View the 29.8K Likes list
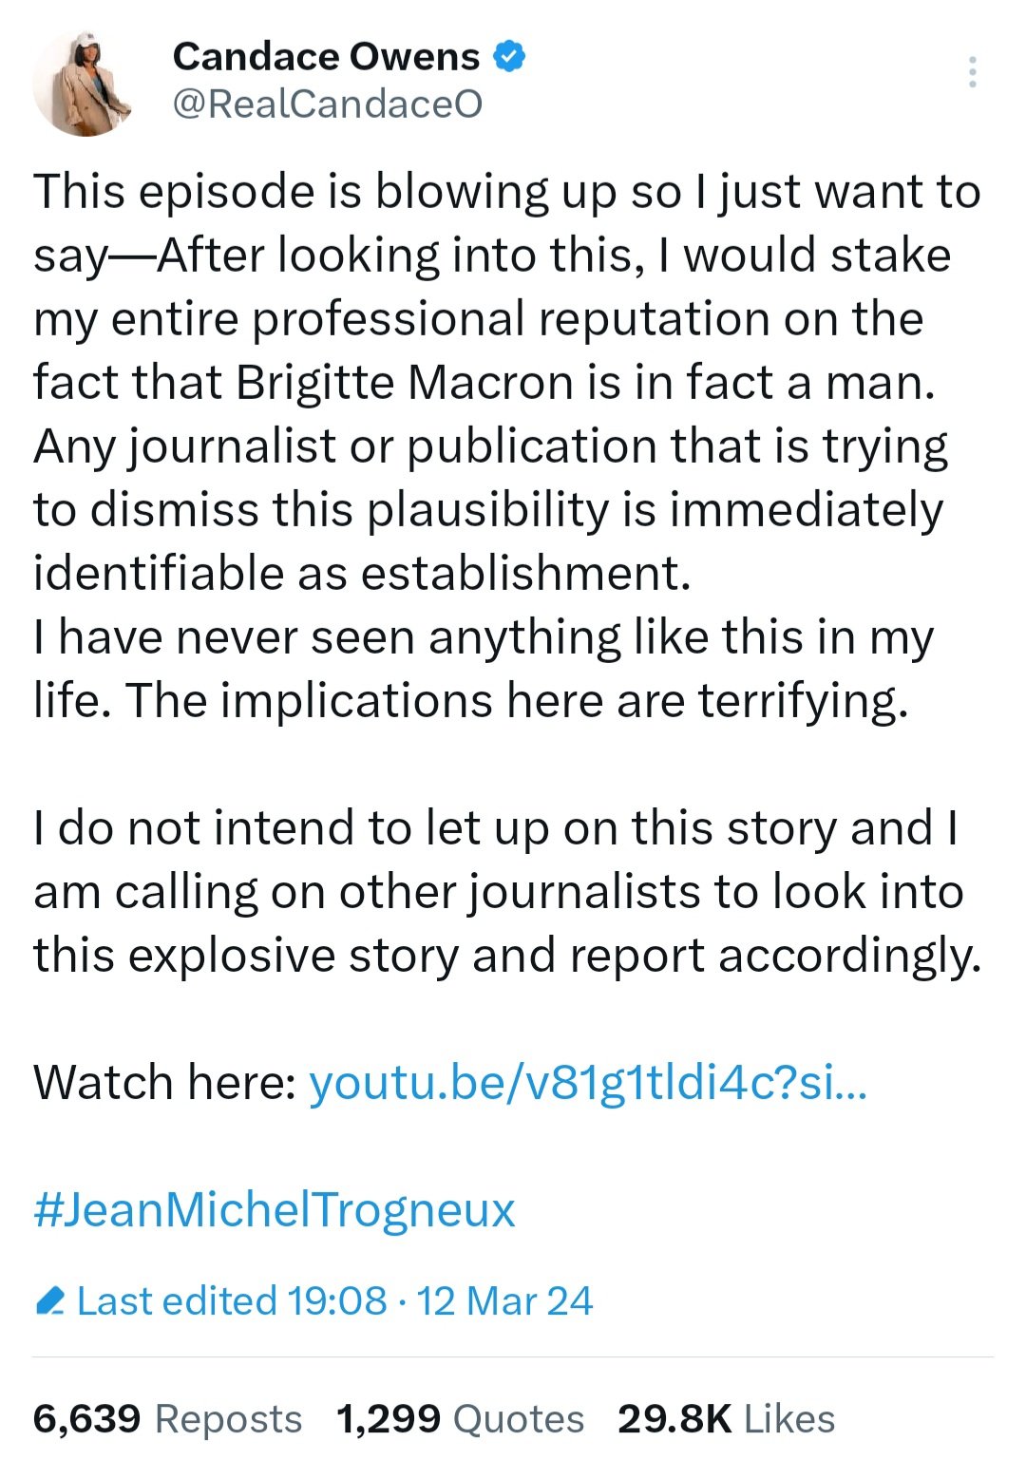This screenshot has width=1026, height=1460. [x=726, y=1419]
